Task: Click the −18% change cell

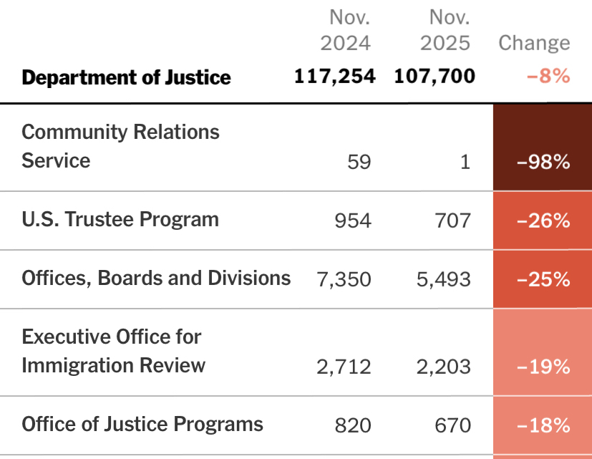Action: click(x=543, y=425)
